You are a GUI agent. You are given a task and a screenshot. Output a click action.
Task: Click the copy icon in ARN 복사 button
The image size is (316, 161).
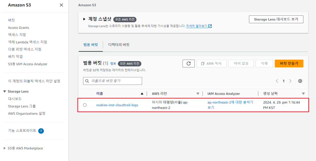pos(203,63)
